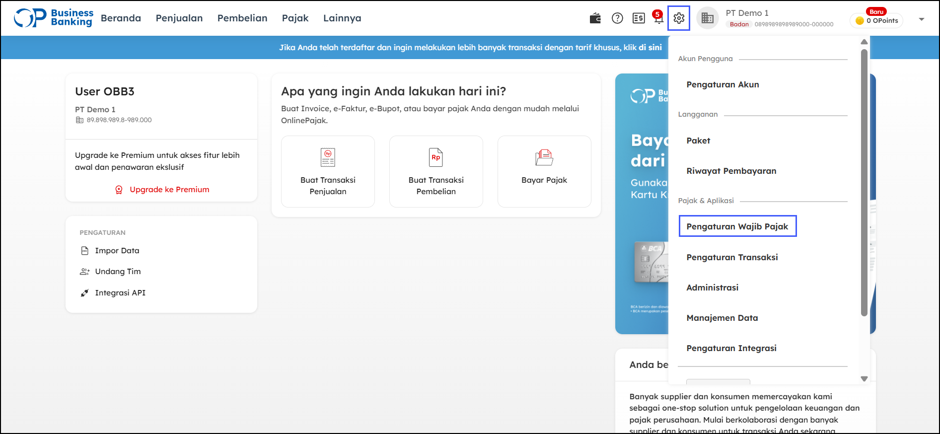Open Impor Data in Pengaturan panel

pyautogui.click(x=117, y=251)
